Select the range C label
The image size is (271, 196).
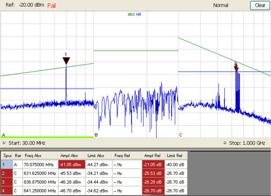click(x=181, y=135)
